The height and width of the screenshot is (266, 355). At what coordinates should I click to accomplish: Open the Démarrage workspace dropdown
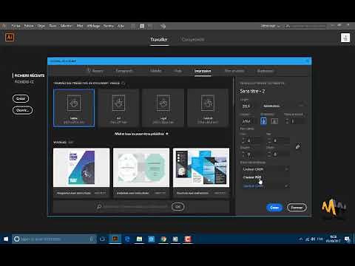(271, 26)
